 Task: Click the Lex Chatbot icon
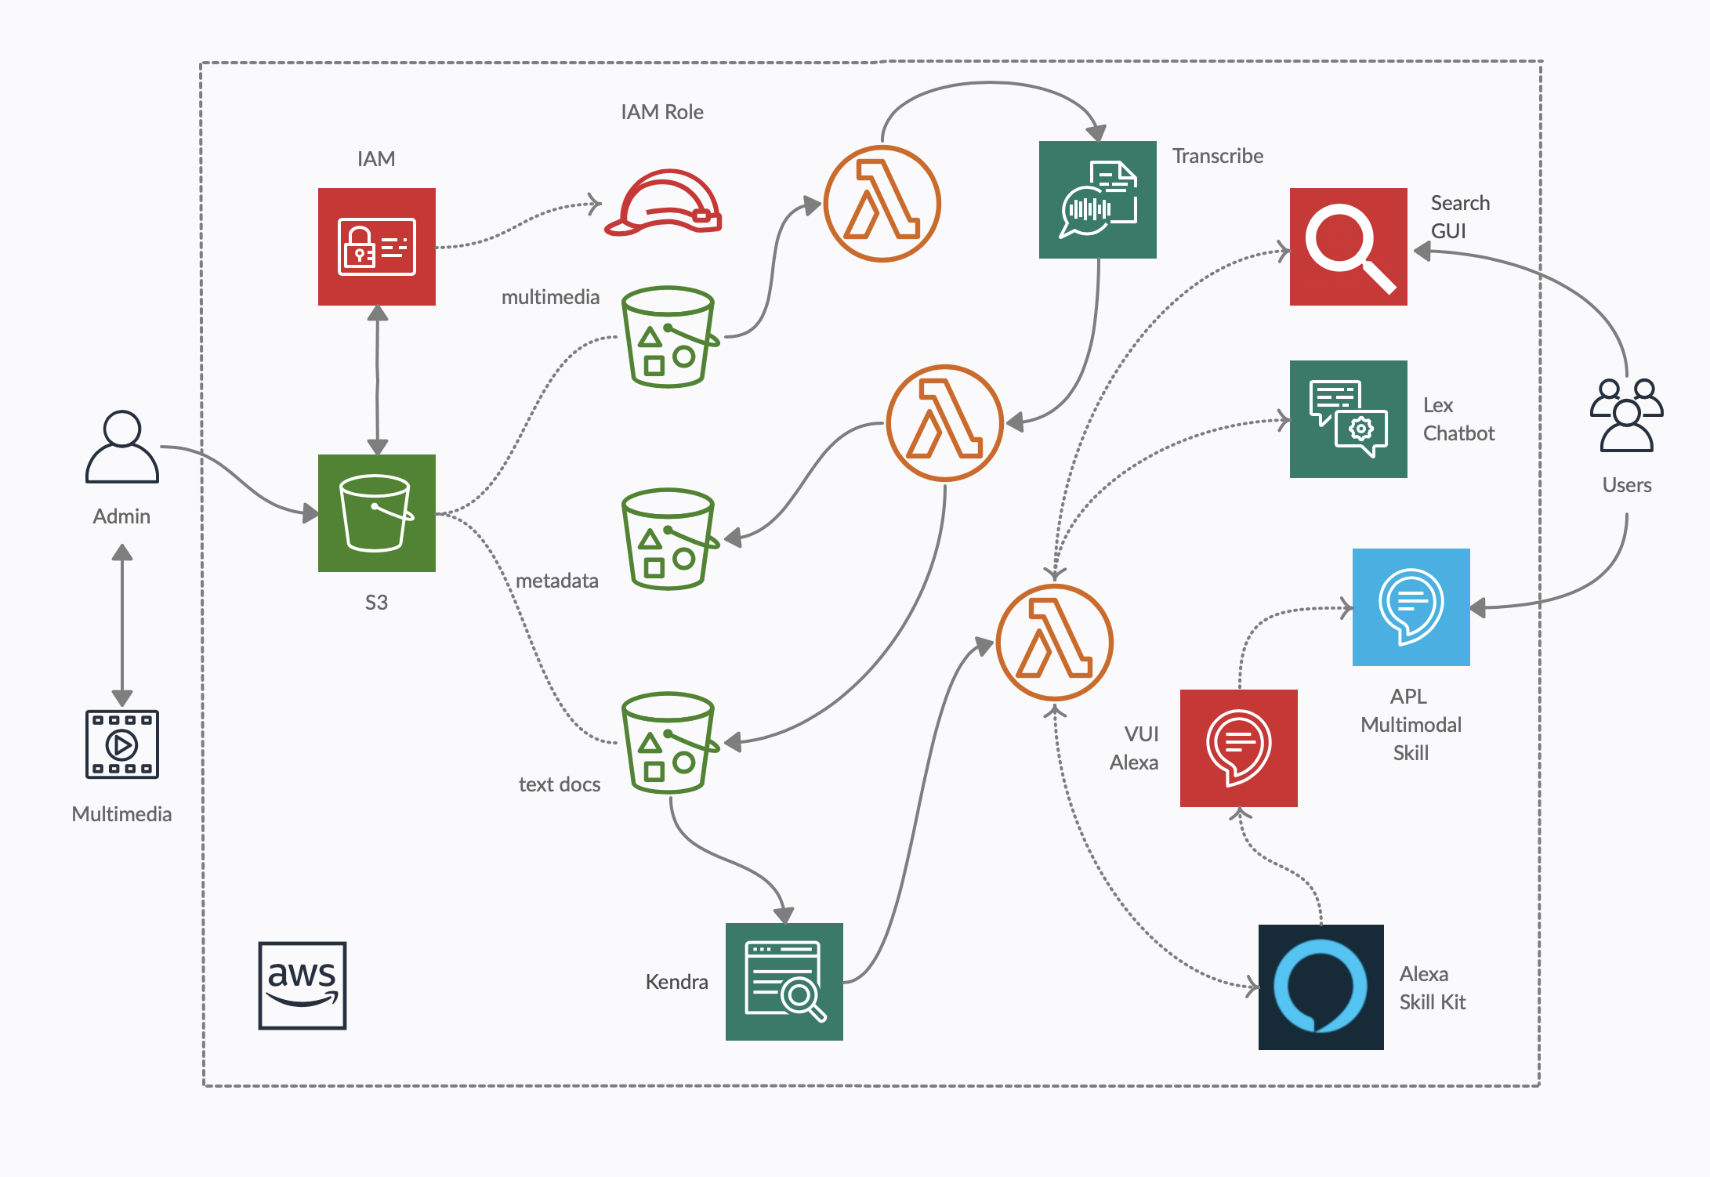(x=1348, y=419)
